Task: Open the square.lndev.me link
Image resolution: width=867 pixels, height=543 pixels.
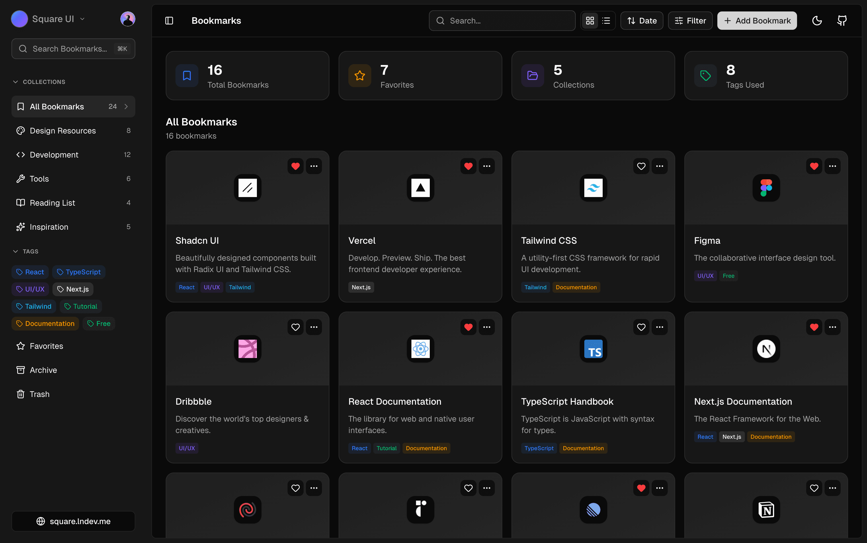Action: [73, 521]
